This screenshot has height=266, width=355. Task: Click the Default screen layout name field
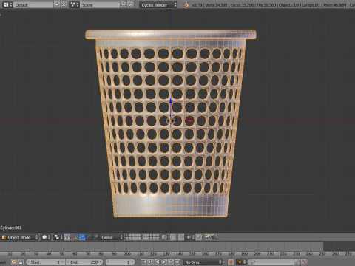(33, 4)
